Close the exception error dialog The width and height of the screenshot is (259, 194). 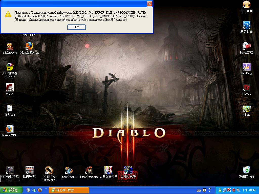point(149,4)
